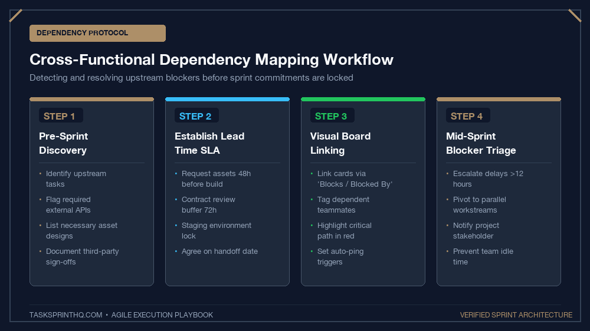Screen dimensions: 590x331
Task: Click the VERIFIED SPRINT ARCHITECTURE footer label
Action: click(x=516, y=315)
